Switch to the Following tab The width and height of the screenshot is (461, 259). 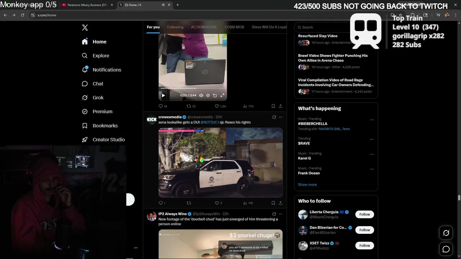coord(175,27)
